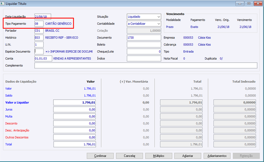Screen dimensions: 264x162
Task: Open the Situação dropdown
Action: point(144,17)
